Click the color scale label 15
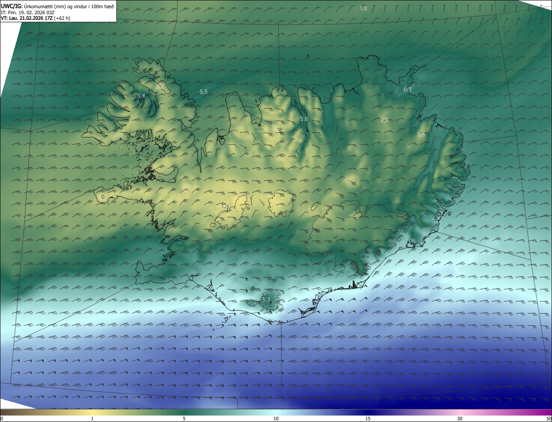This screenshot has width=552, height=422. pyautogui.click(x=368, y=419)
